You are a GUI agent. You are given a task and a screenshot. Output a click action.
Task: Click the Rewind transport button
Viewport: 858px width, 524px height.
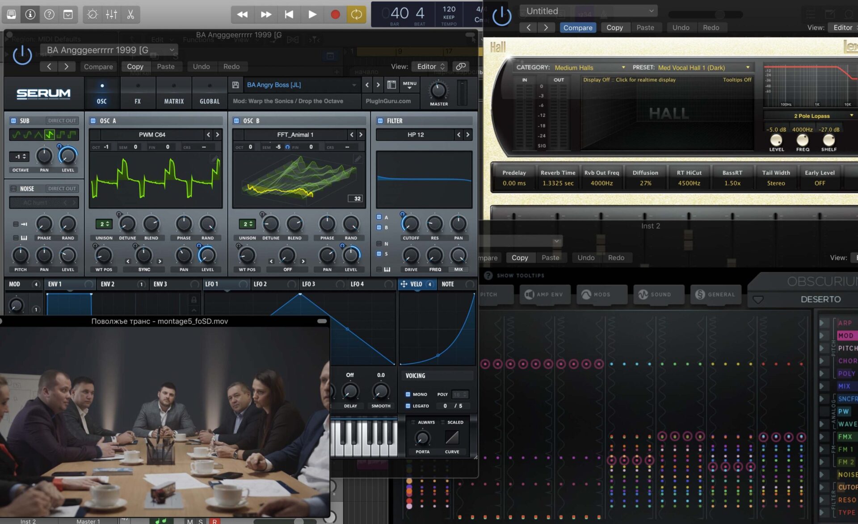click(242, 14)
